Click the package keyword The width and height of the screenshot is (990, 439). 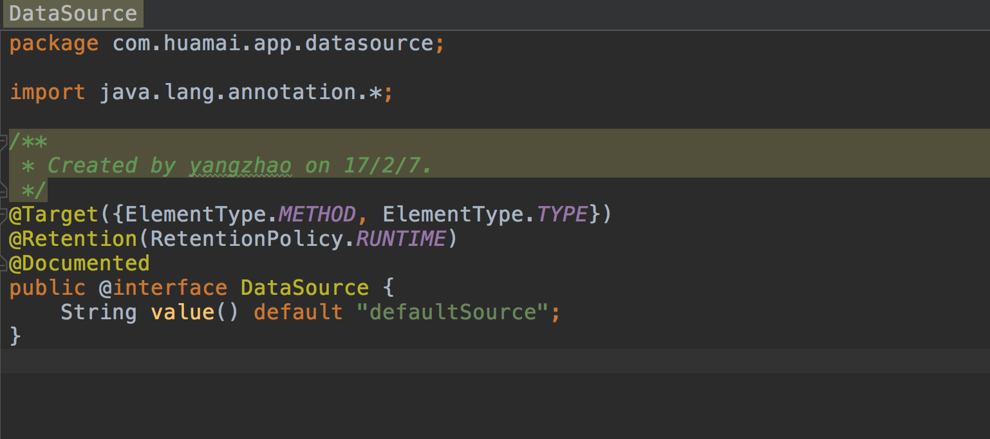(54, 44)
